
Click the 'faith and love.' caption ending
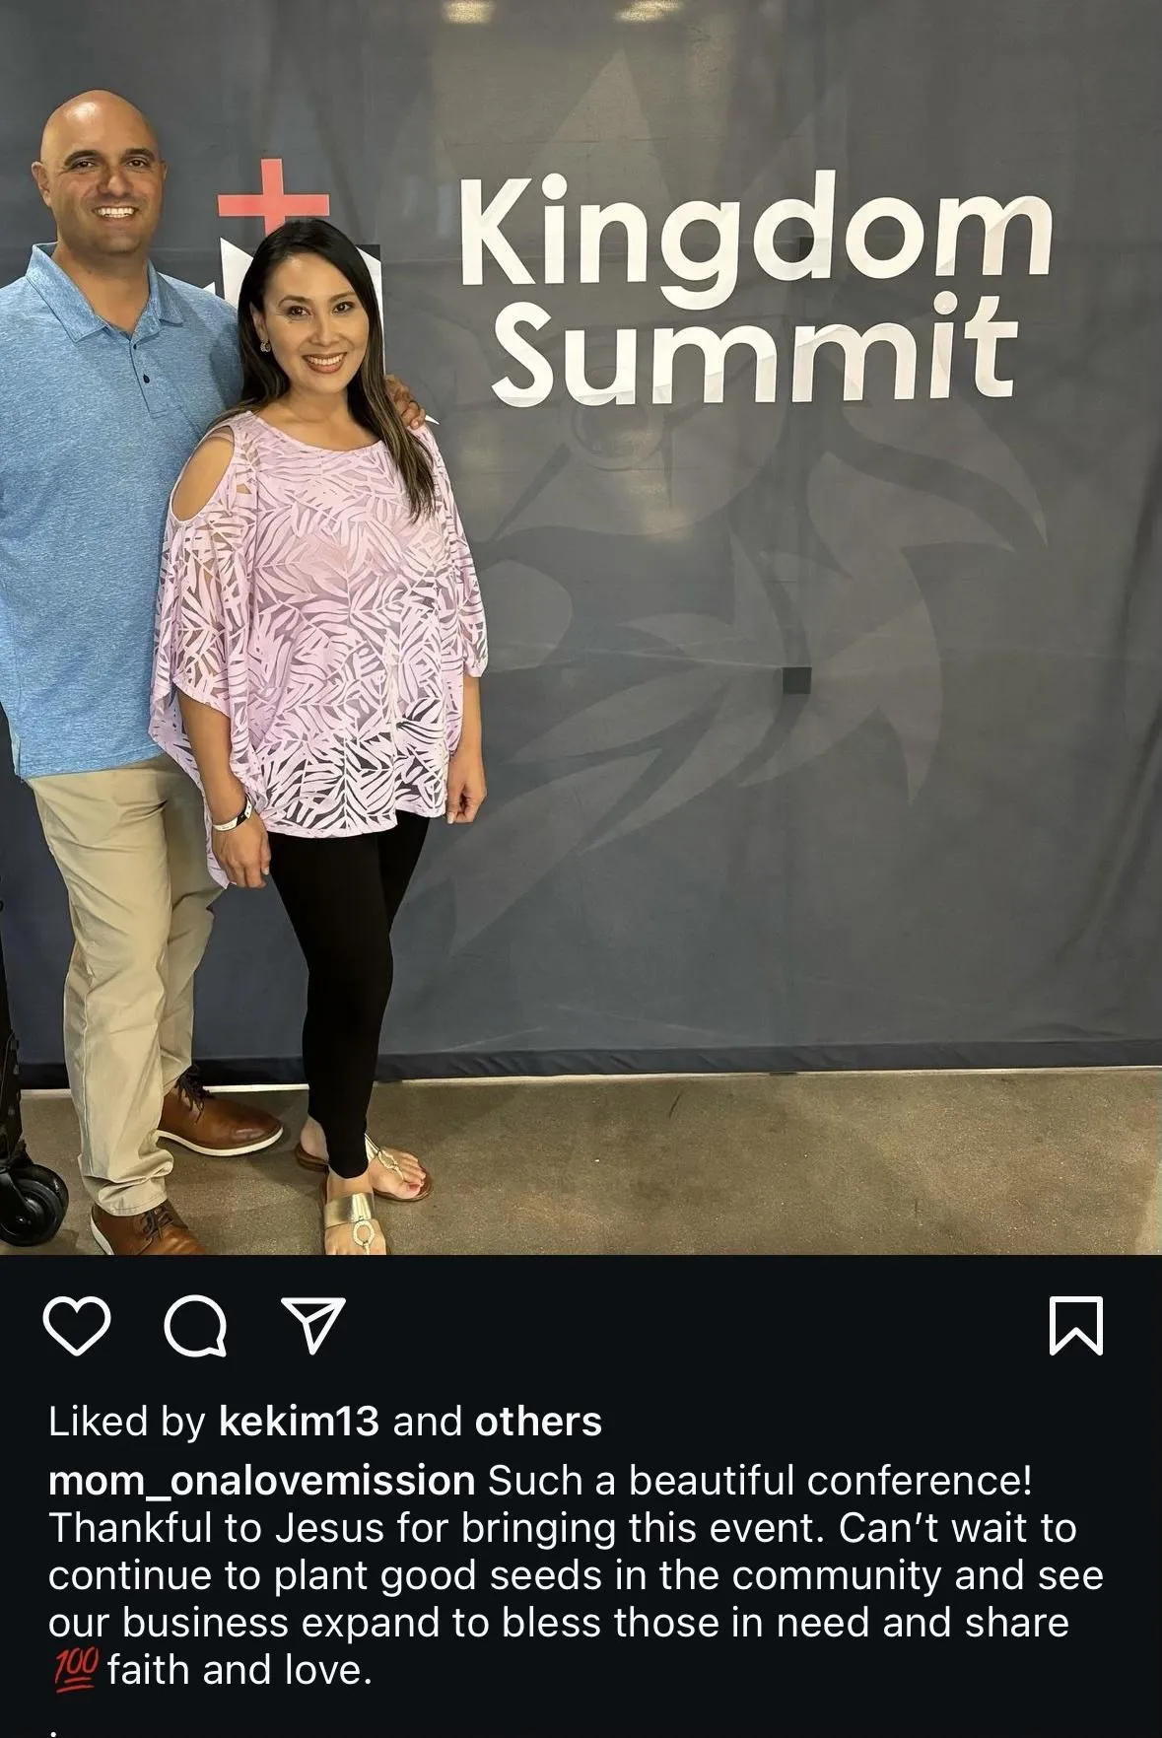point(239,1670)
